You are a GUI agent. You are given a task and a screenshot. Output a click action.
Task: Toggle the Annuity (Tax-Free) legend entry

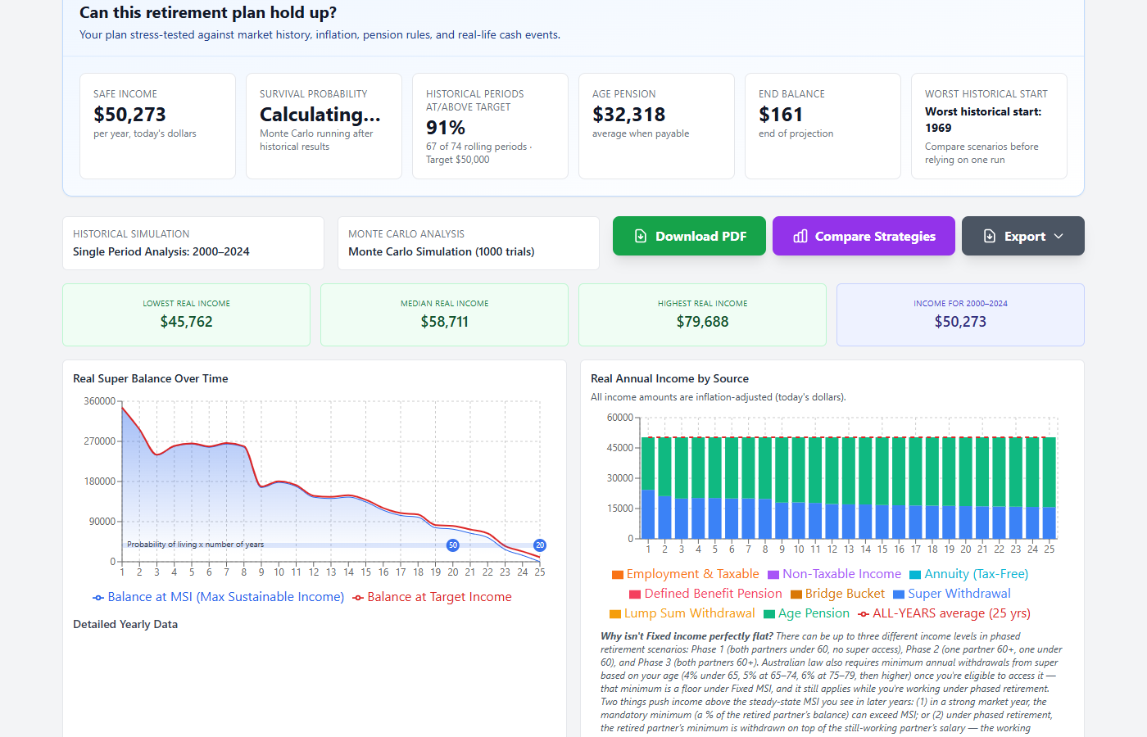(x=969, y=574)
